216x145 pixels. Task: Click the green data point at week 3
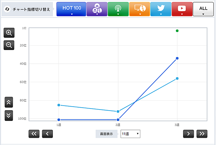177,31
